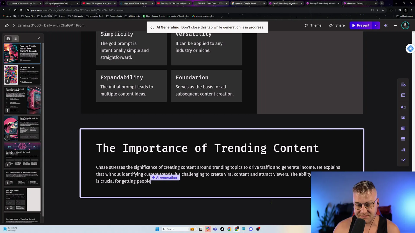Select slide 5 Role of ChatGPT thumbnail
415x233 pixels.
pos(22,155)
